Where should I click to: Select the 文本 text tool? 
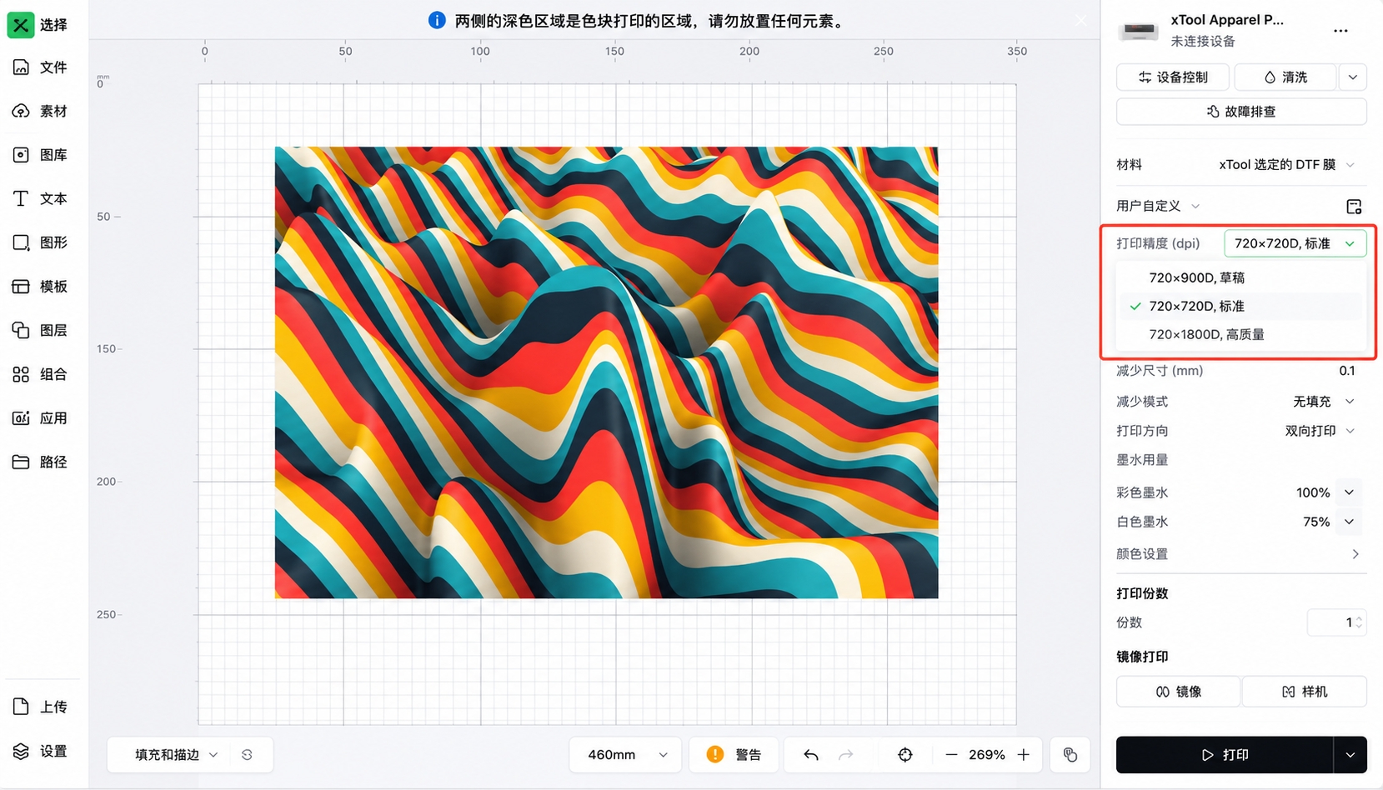pos(38,198)
